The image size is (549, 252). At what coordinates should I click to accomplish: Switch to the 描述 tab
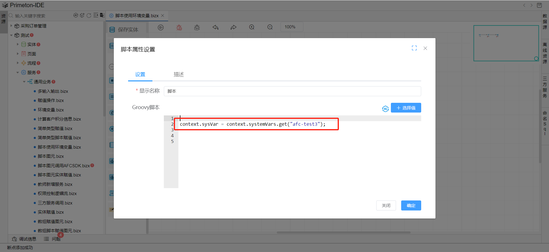[x=179, y=74]
